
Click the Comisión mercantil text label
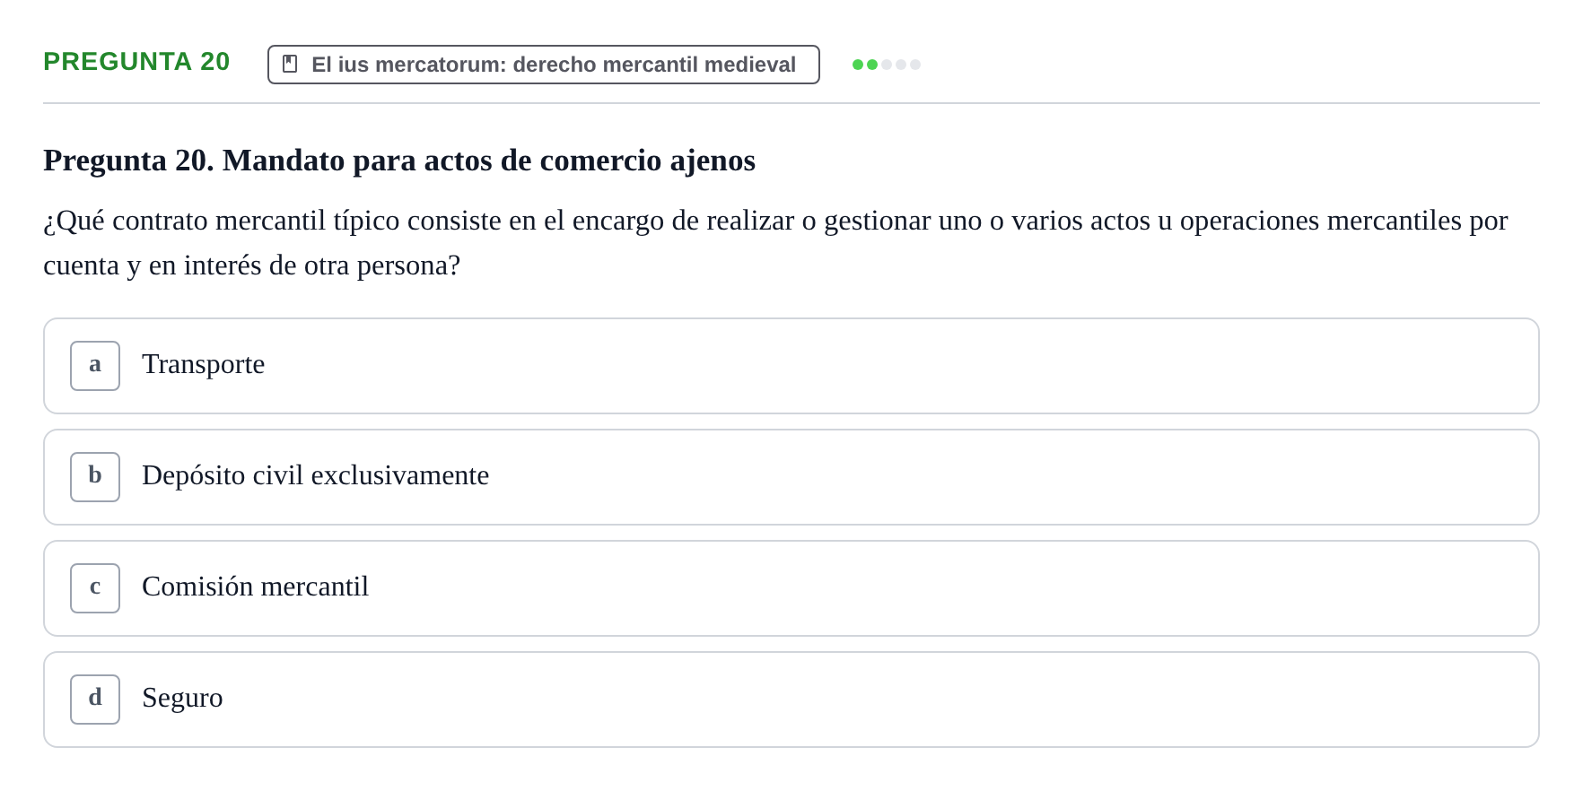pyautogui.click(x=256, y=587)
